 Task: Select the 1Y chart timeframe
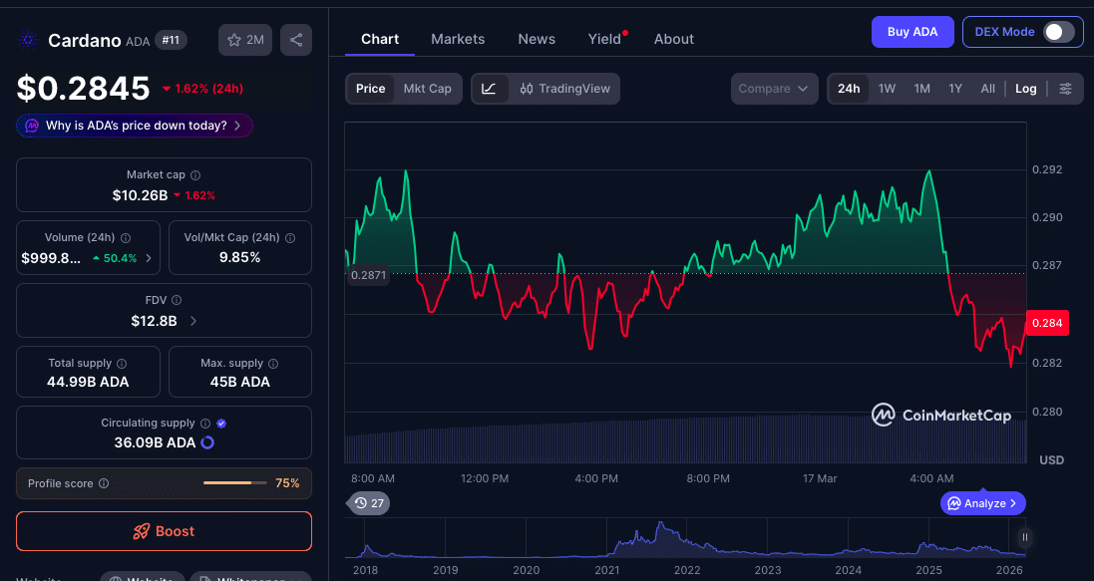pyautogui.click(x=954, y=89)
